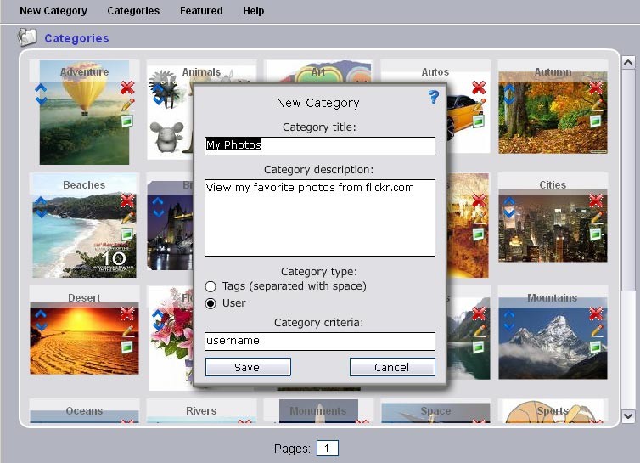Move Mountains category up with blue arrow
The height and width of the screenshot is (463, 640).
pyautogui.click(x=509, y=314)
